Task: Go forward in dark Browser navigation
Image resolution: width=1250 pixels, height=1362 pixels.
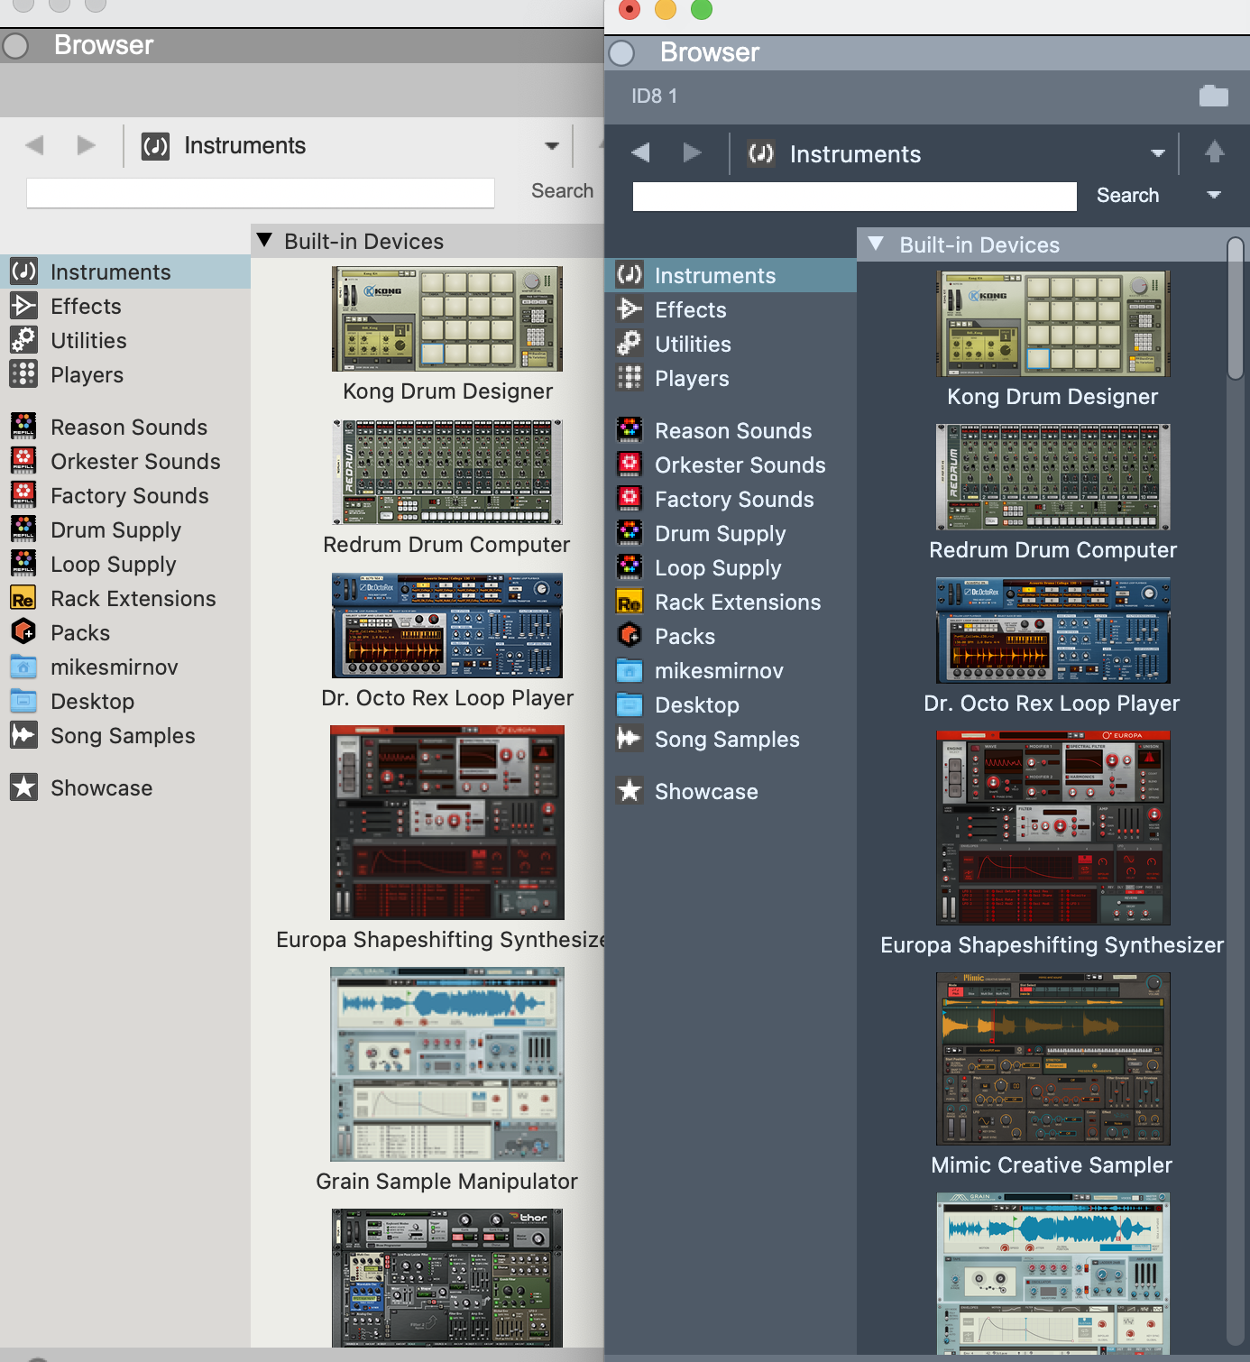Action: pos(693,152)
